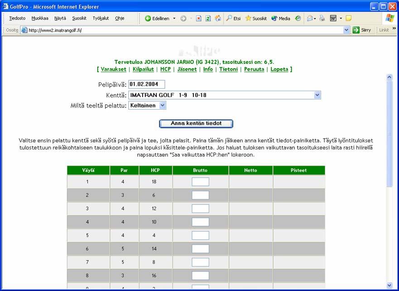Viewport: 399px width, 291px height.
Task: Edit the page with the Word icon
Action: point(333,18)
